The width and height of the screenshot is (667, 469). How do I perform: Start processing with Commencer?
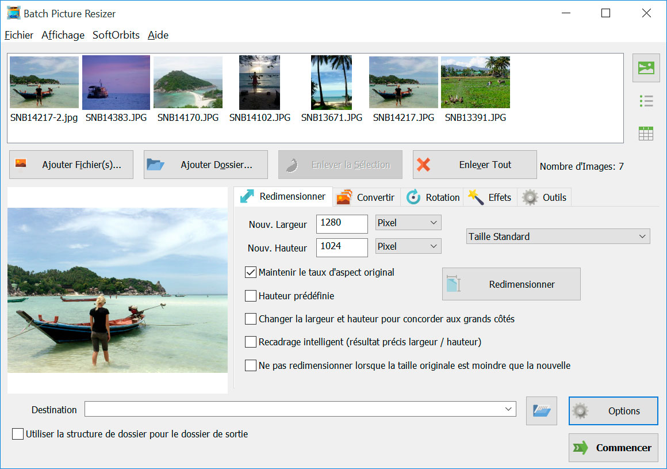coord(613,448)
